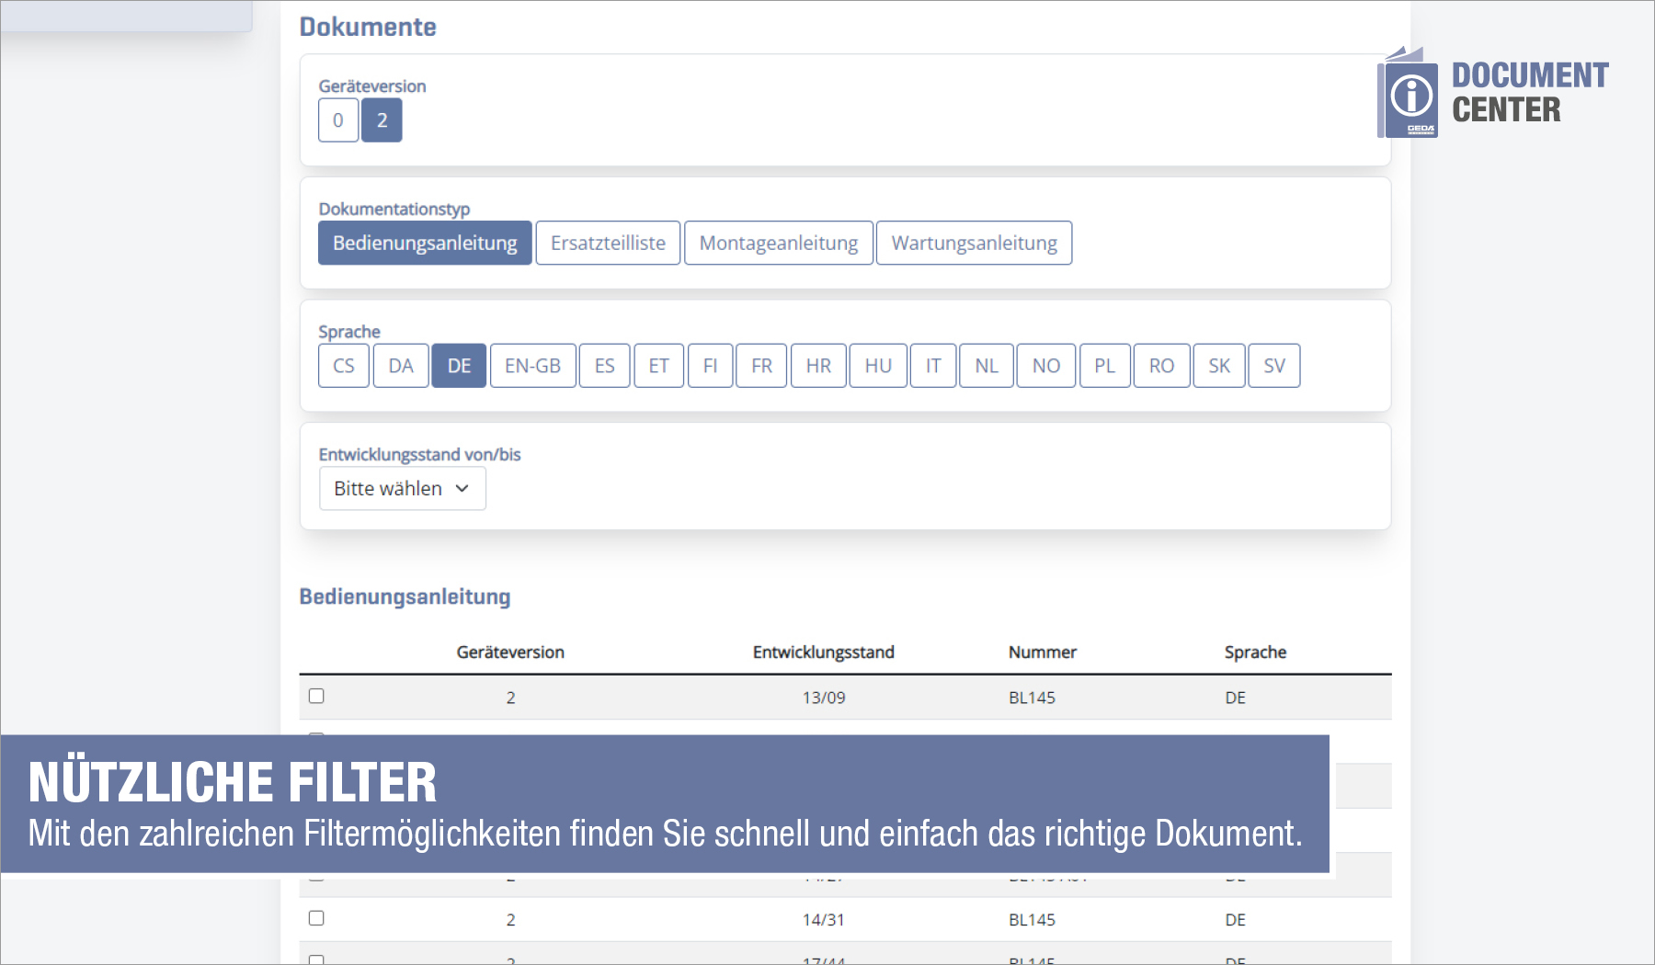Pick HU as the language
The height and width of the screenshot is (965, 1655).
(x=878, y=366)
